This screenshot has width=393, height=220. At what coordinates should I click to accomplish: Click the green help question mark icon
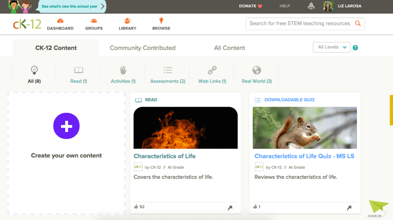pos(355,47)
